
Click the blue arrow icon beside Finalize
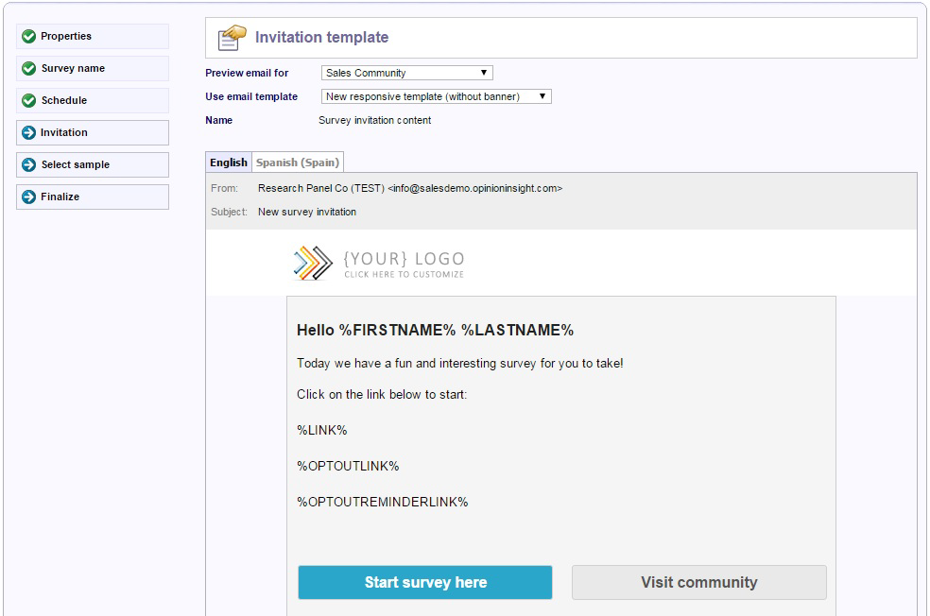tap(28, 197)
